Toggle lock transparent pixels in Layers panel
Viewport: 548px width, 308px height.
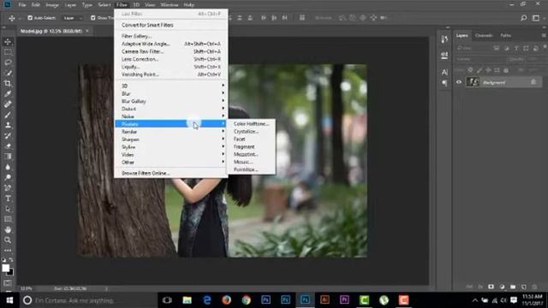pyautogui.click(x=470, y=70)
